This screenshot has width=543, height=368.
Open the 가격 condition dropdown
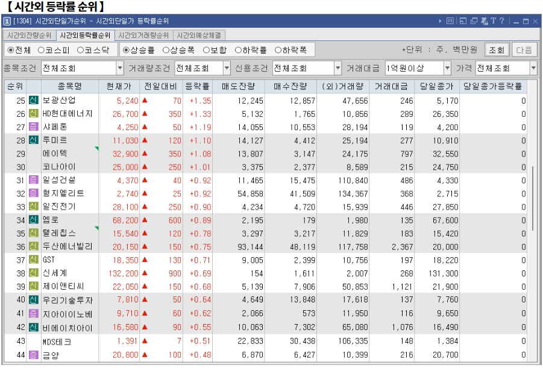coord(533,67)
